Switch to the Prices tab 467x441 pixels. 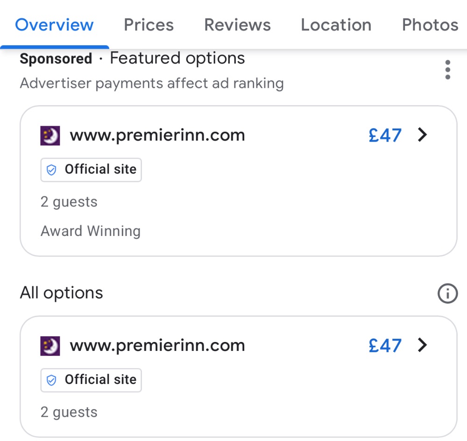pos(149,25)
